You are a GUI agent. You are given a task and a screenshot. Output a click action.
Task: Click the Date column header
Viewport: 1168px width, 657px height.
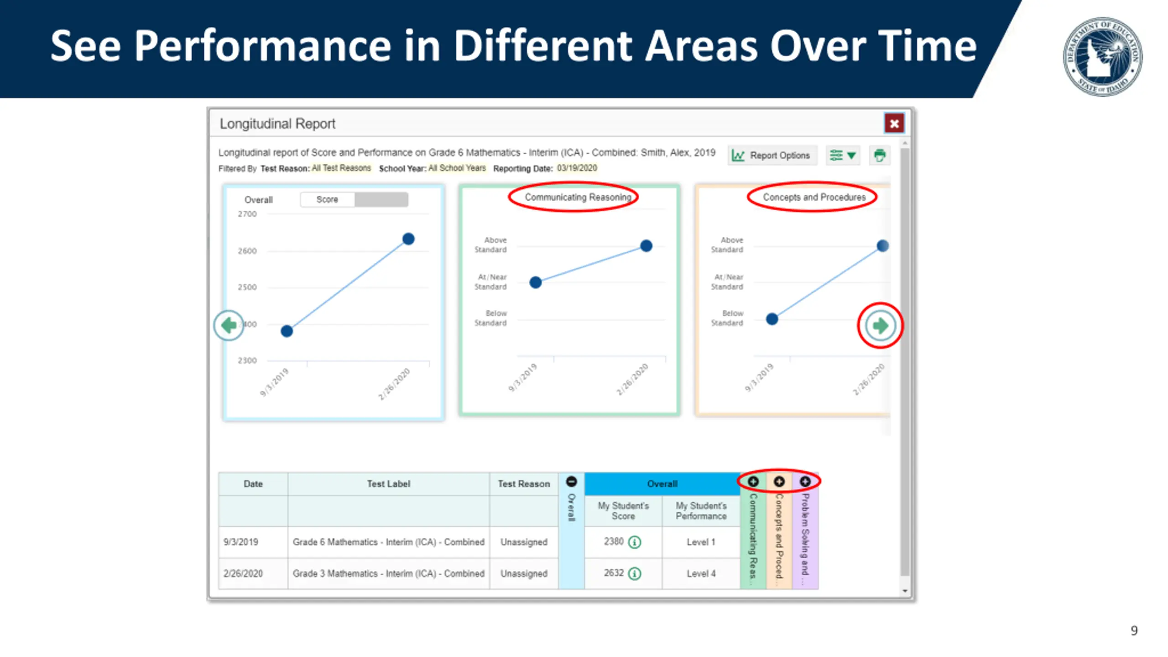(253, 484)
